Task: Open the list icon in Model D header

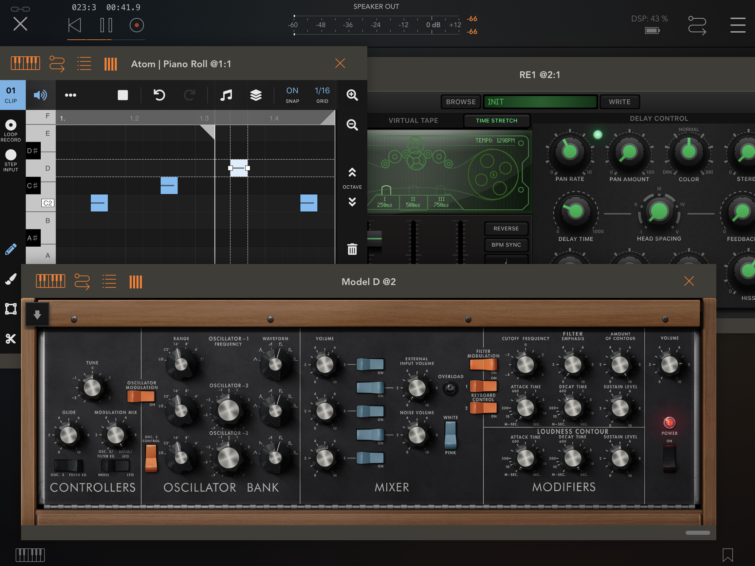Action: [109, 281]
